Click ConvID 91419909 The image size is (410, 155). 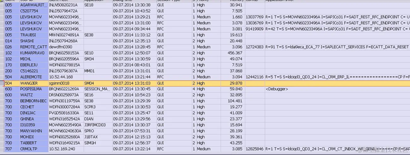(254, 29)
